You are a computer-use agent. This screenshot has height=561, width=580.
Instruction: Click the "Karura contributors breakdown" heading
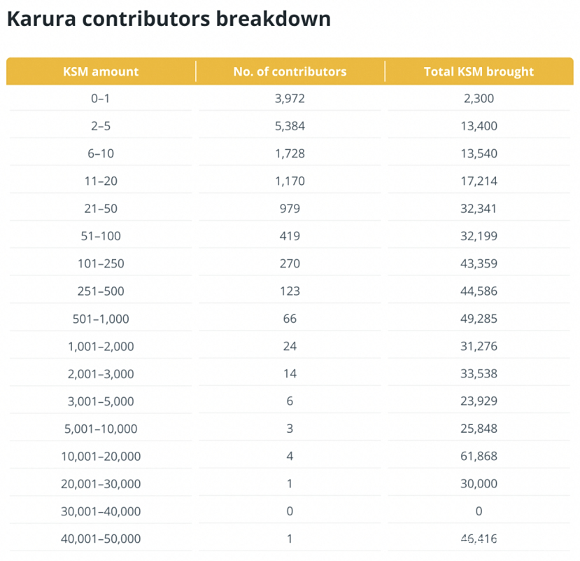click(x=169, y=19)
